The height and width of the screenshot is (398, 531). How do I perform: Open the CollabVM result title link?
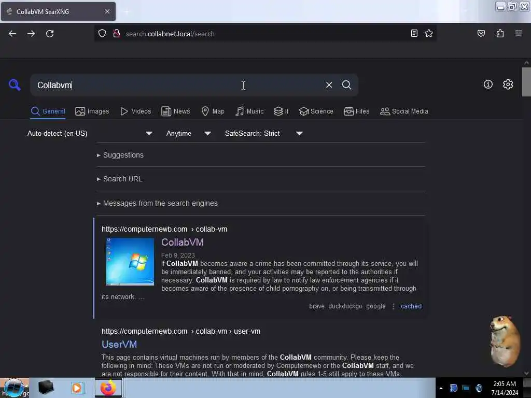coord(183,243)
